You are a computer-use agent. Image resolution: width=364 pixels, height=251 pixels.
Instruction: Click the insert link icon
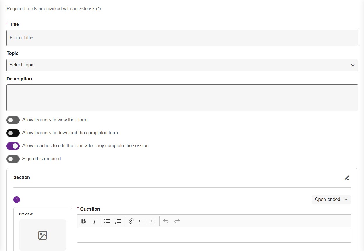[131, 221]
